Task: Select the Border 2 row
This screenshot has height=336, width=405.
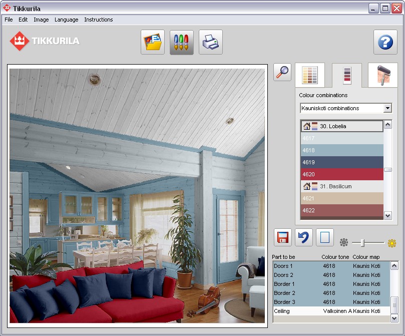Action: point(331,293)
